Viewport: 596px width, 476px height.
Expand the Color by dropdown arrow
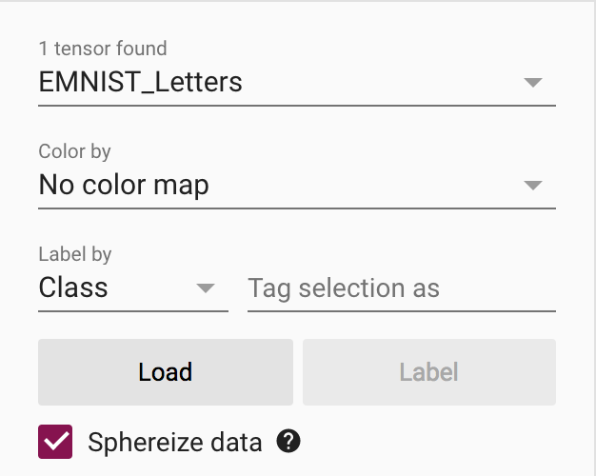533,186
